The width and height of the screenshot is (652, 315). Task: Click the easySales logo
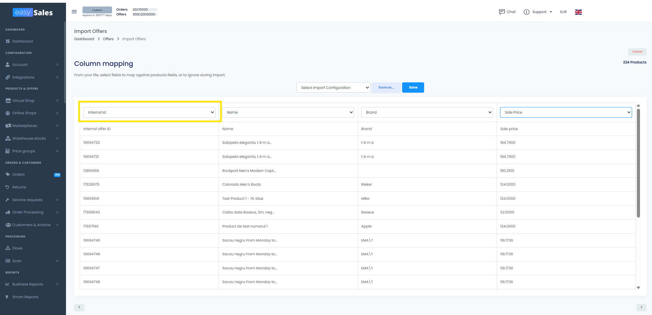click(x=33, y=12)
